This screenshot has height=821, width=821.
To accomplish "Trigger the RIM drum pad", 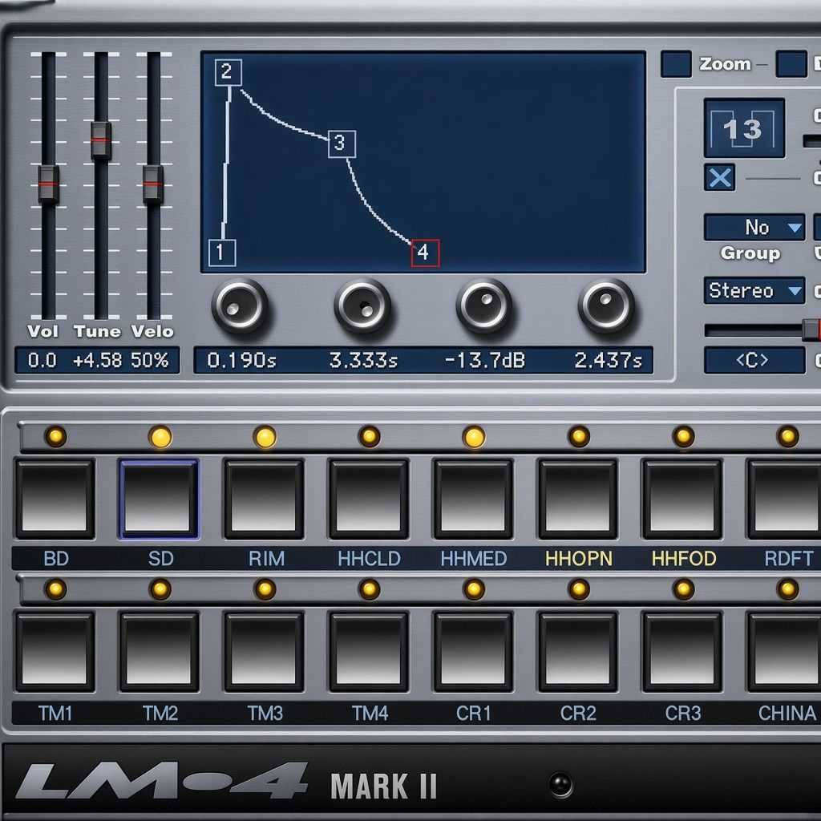I will tap(264, 499).
